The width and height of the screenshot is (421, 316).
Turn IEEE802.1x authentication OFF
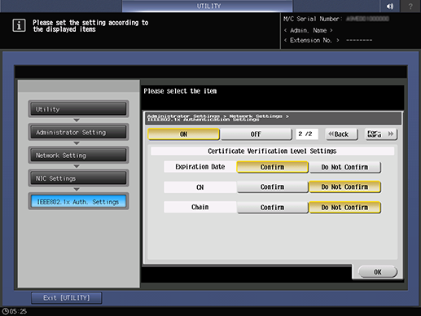pos(257,134)
